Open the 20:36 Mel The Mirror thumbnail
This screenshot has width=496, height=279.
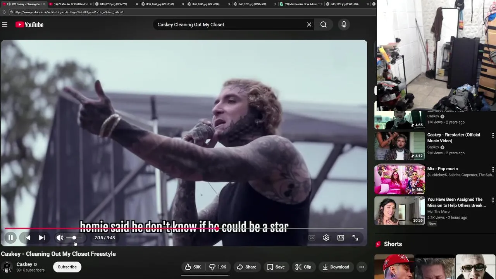tap(400, 211)
